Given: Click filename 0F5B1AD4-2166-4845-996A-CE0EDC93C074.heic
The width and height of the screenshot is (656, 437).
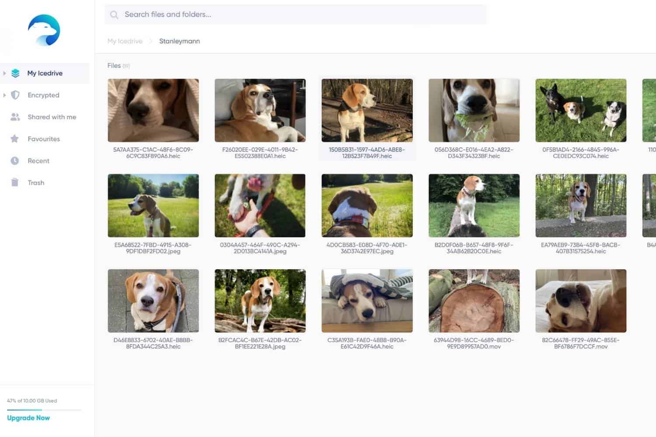Looking at the screenshot, I should 581,153.
